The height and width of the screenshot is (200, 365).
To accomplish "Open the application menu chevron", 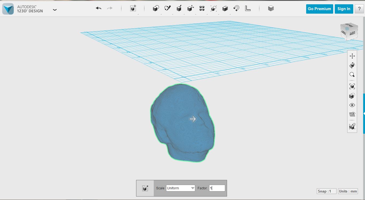I will (x=55, y=10).
